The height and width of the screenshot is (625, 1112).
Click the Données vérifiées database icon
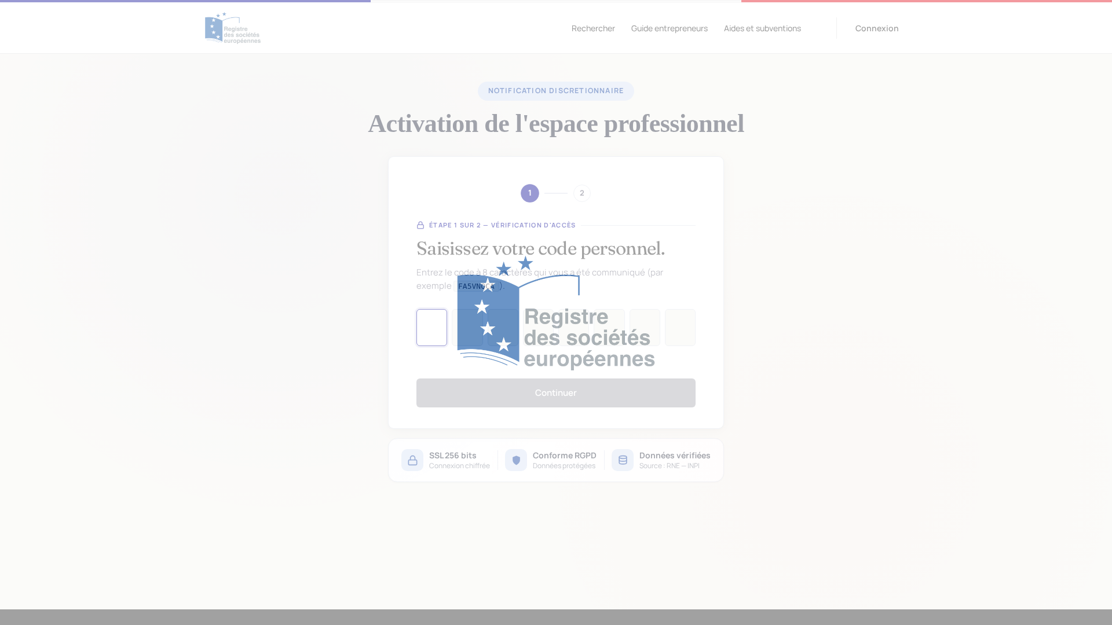tap(623, 460)
